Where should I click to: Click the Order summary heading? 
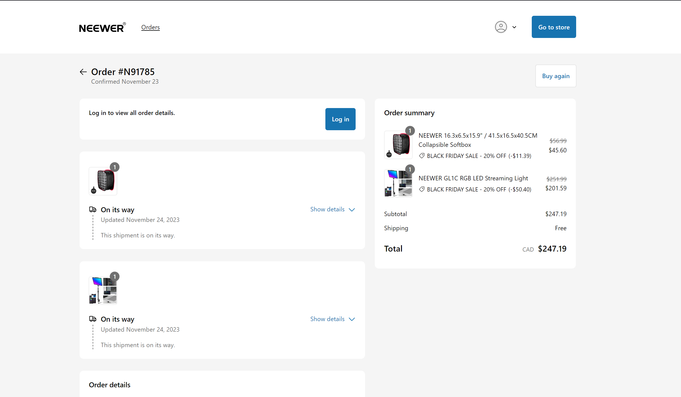[409, 113]
